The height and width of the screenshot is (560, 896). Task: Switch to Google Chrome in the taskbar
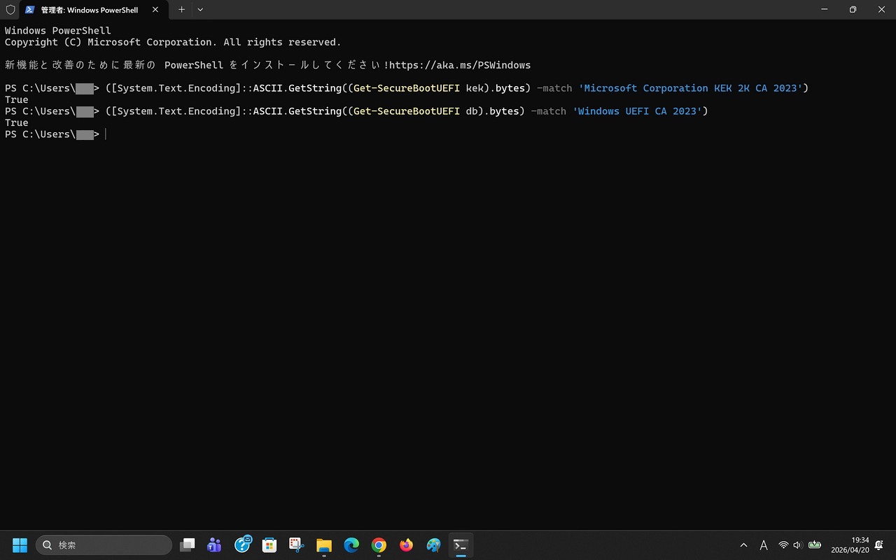[x=379, y=545]
